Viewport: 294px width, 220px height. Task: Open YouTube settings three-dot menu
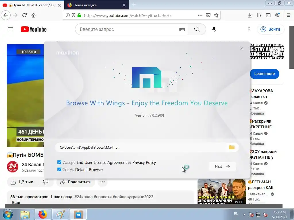249,29
